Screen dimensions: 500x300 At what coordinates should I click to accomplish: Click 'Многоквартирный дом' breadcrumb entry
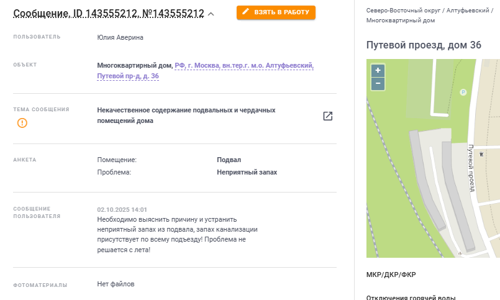(401, 20)
